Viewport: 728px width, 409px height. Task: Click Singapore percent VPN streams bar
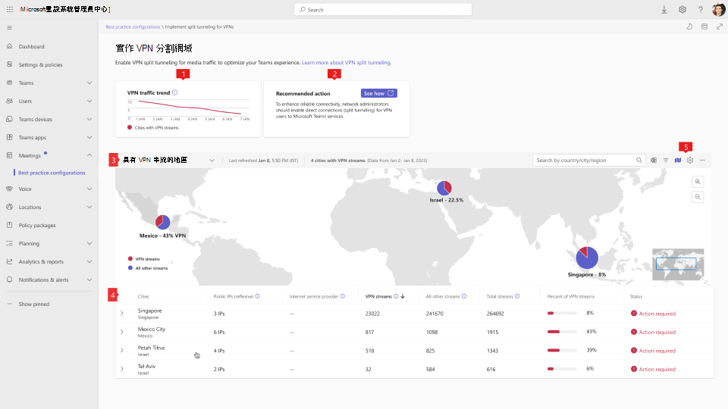[x=562, y=313]
